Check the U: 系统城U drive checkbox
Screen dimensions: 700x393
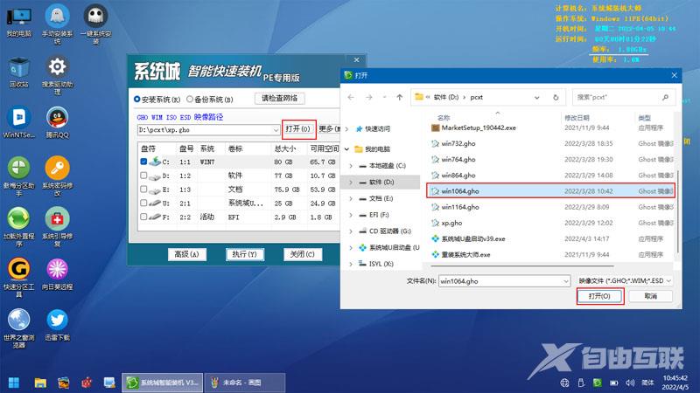[x=143, y=203]
